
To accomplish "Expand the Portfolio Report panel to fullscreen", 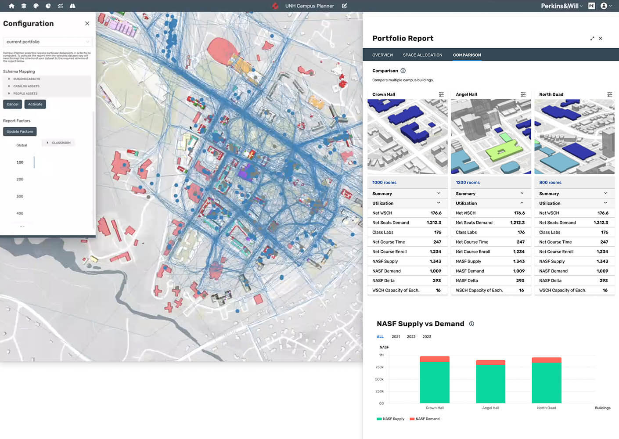I will 592,39.
